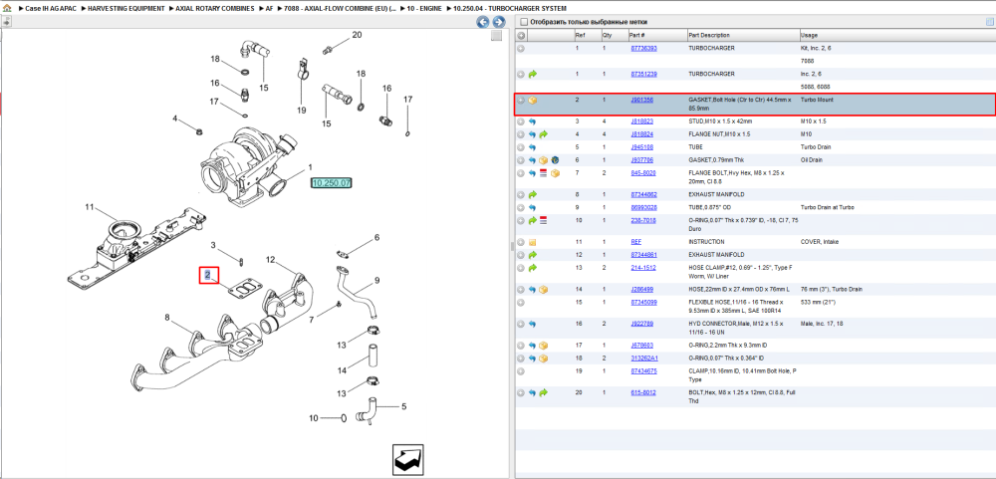The image size is (996, 479).
Task: Go to the home page icon
Action: pos(6,9)
